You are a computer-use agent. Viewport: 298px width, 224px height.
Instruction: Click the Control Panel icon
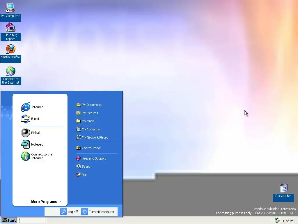click(79, 148)
